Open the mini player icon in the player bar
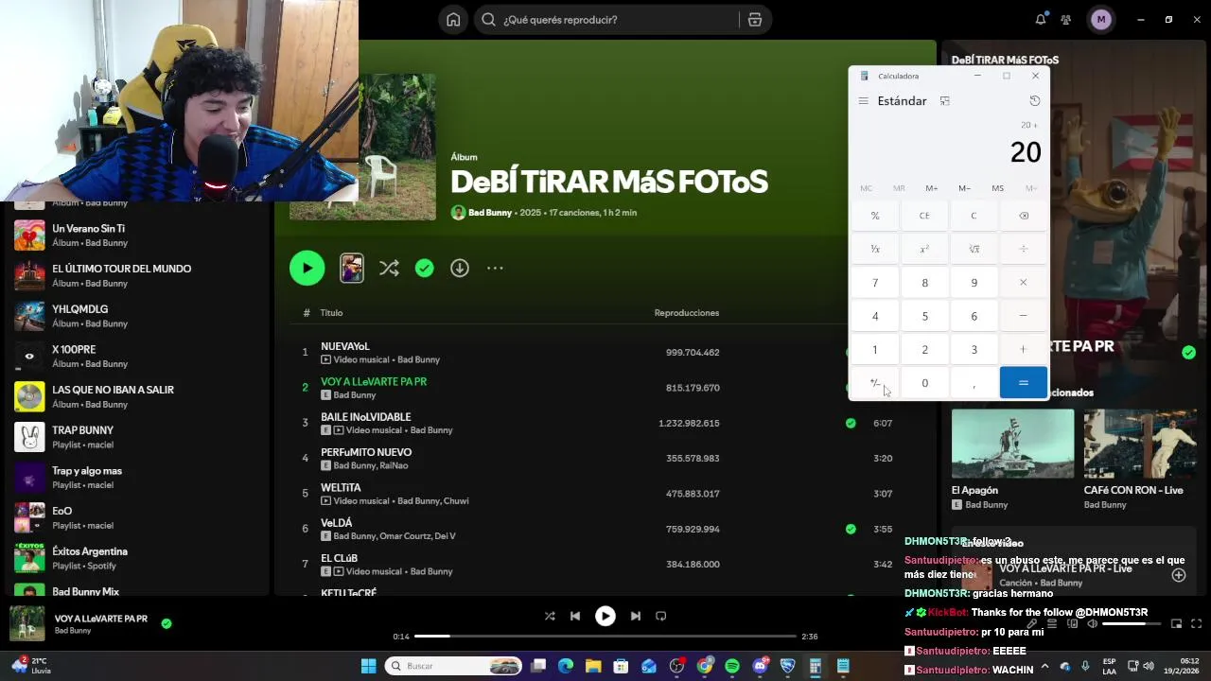The image size is (1211, 681). click(1176, 624)
